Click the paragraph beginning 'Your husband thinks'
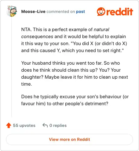 coord(75,73)
